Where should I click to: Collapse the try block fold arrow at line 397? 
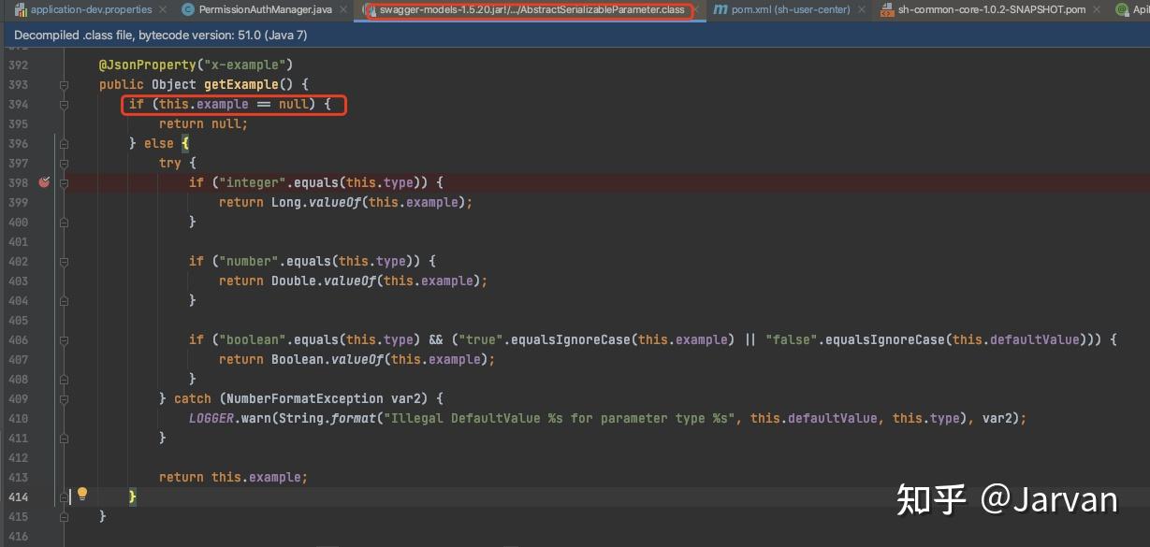[x=62, y=163]
